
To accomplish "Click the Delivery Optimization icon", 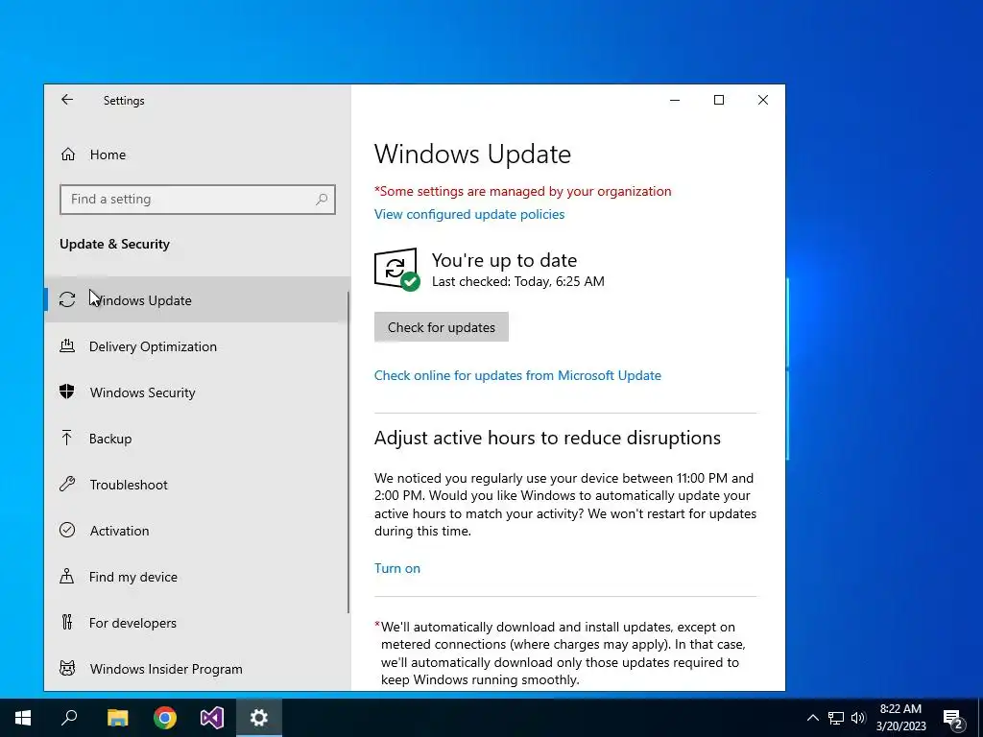I will coord(67,345).
